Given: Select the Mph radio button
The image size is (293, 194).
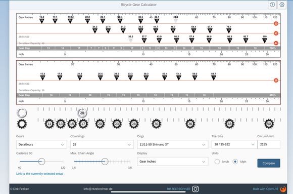Looking at the screenshot, I should click(x=235, y=162).
